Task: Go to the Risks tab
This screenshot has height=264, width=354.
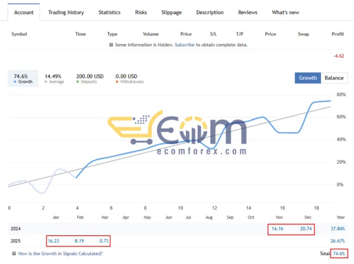Action: coord(141,12)
